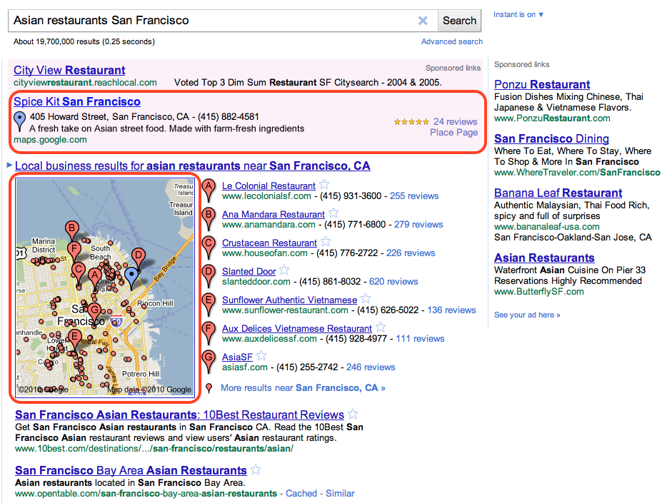The image size is (667, 503).
Task: Click Map data ©2010 Google text
Action: [x=149, y=390]
